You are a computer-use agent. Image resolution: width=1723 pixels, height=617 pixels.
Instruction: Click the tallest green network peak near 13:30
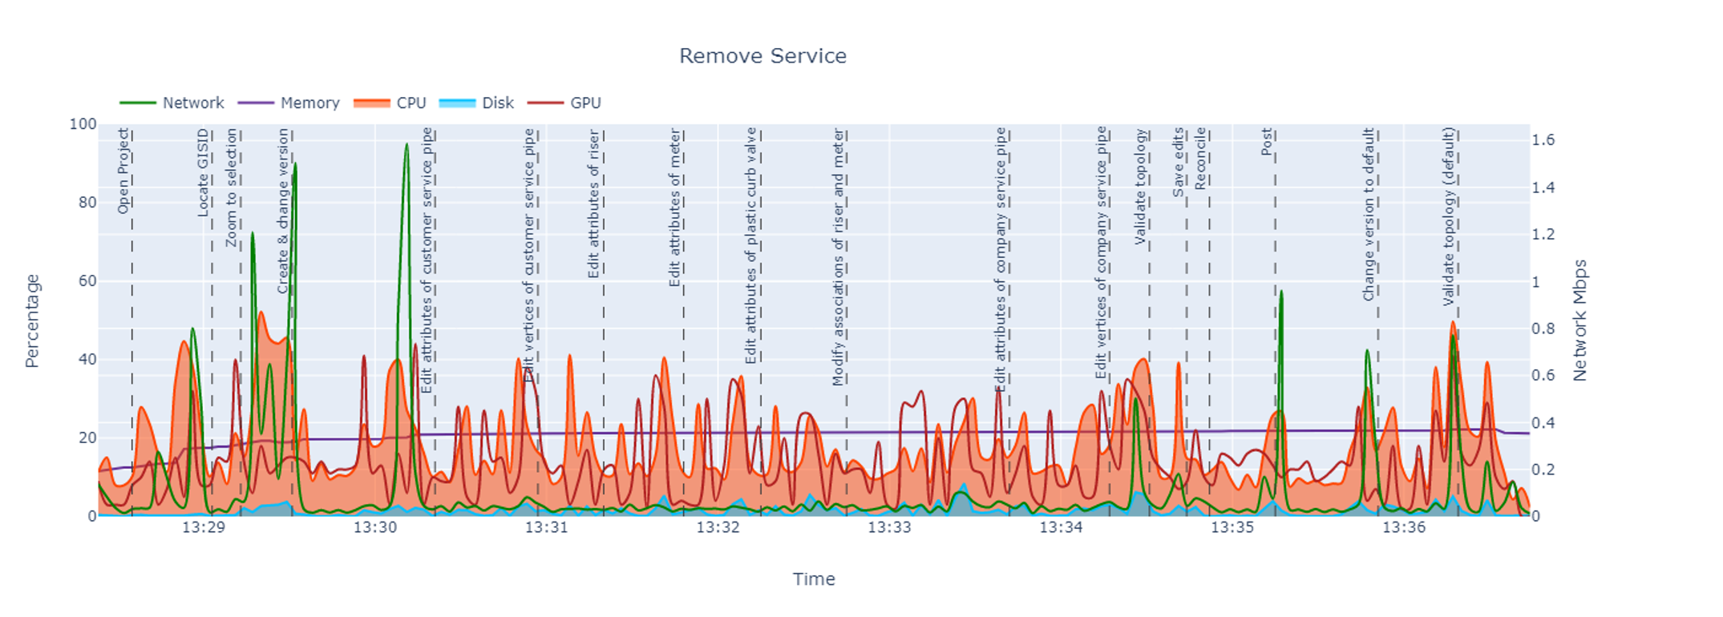pyautogui.click(x=406, y=146)
